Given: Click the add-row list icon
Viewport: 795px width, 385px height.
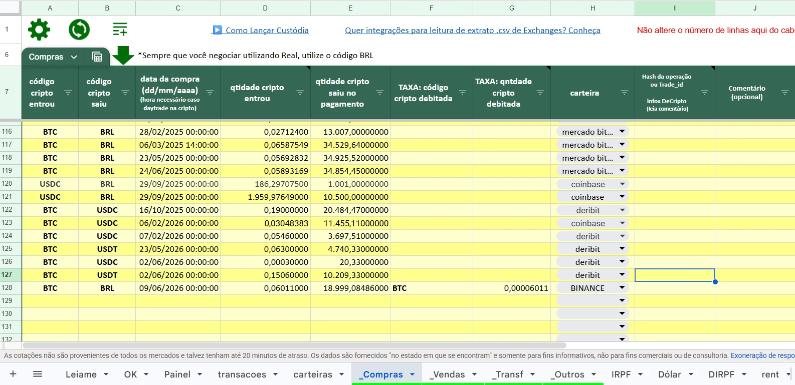Looking at the screenshot, I should click(x=120, y=30).
